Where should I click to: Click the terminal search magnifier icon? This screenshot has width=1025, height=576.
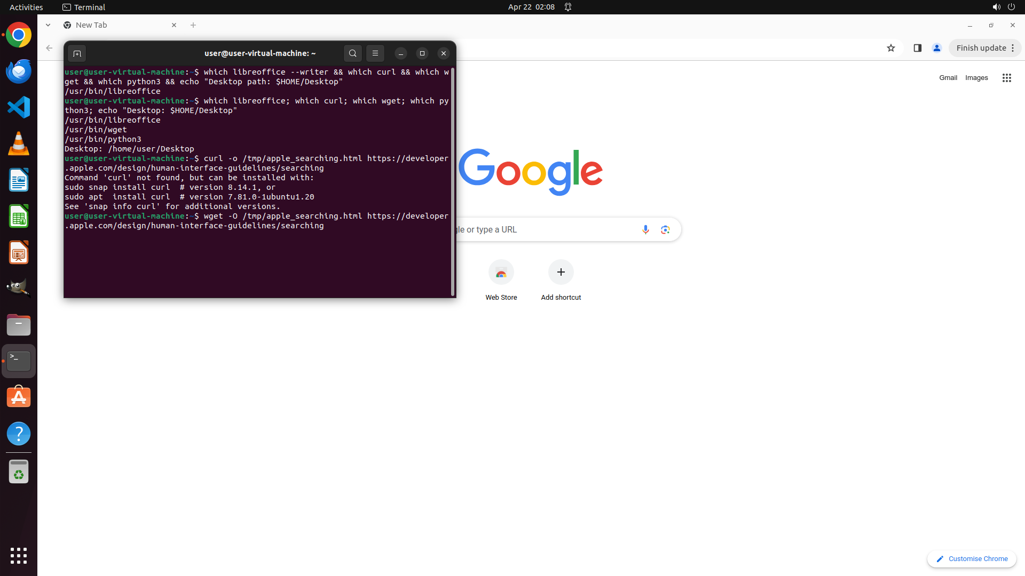(x=352, y=53)
